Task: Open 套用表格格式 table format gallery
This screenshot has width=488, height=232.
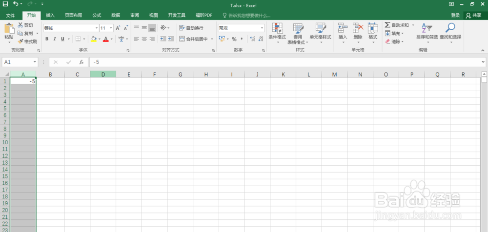Action: 298,34
